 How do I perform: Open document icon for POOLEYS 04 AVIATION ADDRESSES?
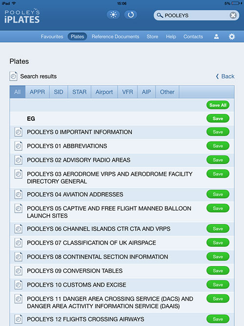(18, 194)
